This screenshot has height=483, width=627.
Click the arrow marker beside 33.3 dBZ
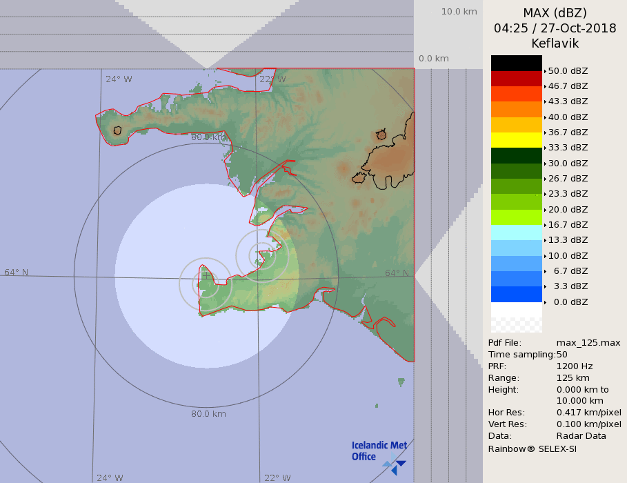(x=545, y=148)
